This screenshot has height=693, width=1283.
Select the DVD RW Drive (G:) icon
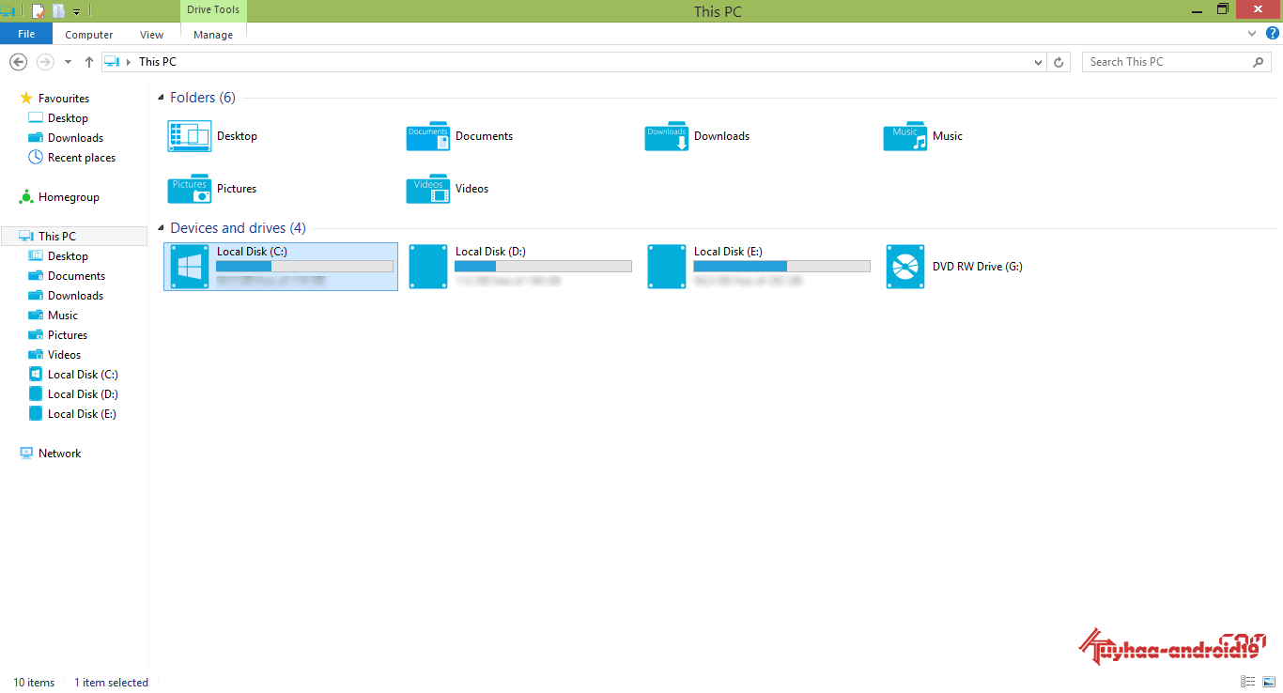click(905, 267)
